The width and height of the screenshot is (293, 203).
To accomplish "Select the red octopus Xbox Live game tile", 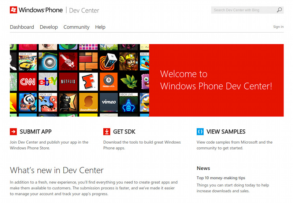I will pos(48,102).
